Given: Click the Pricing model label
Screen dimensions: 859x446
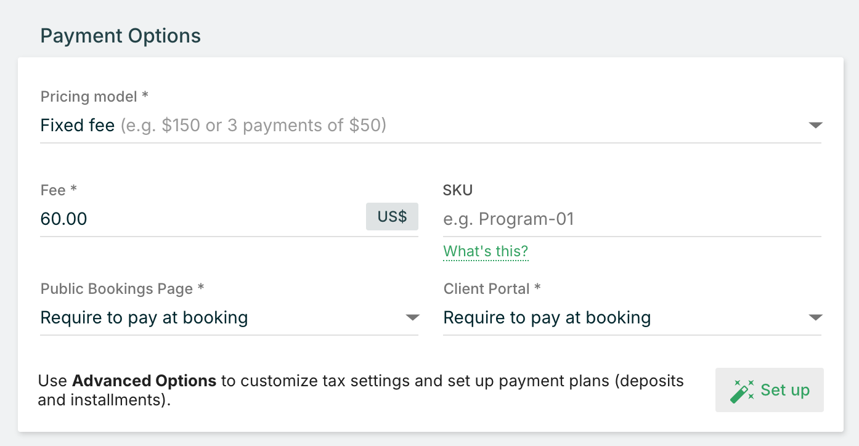Looking at the screenshot, I should 94,96.
